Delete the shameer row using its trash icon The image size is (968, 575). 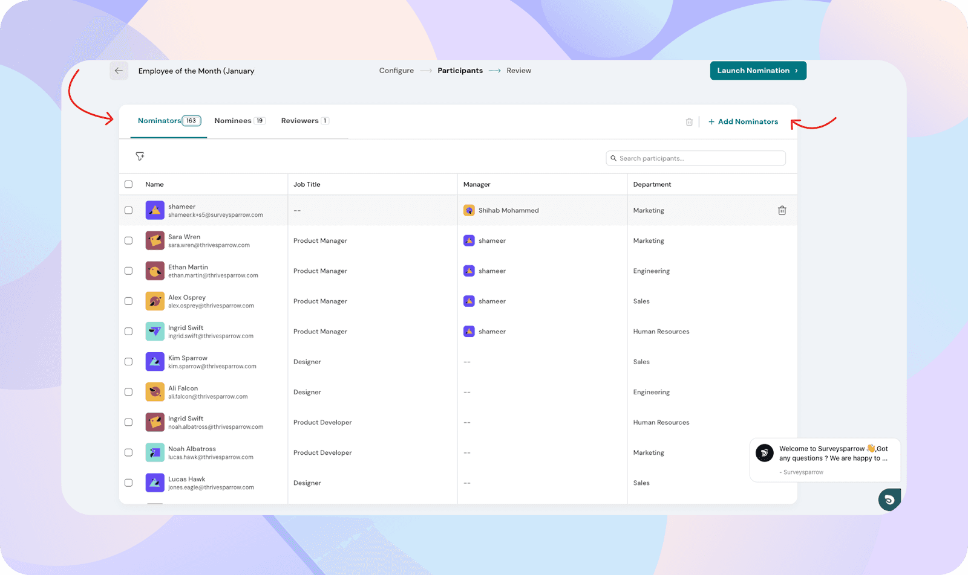pos(782,211)
